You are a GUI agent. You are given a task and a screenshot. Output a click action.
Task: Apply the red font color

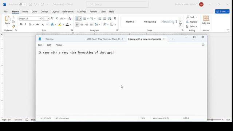pos(67,24)
